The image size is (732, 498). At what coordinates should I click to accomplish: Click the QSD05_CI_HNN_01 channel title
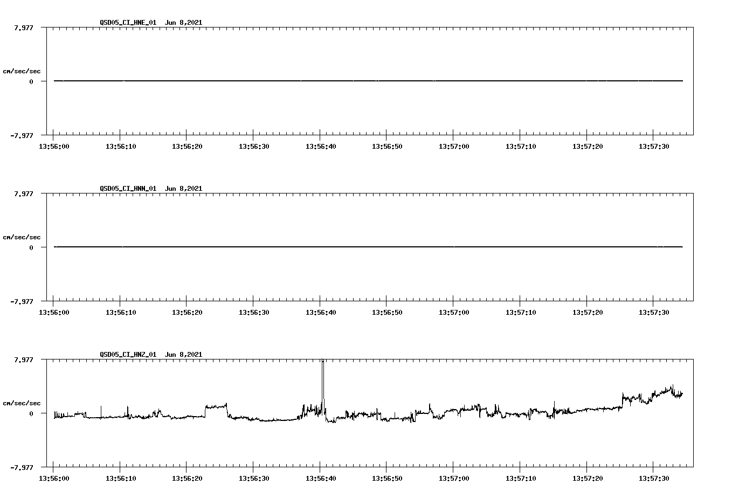click(128, 189)
